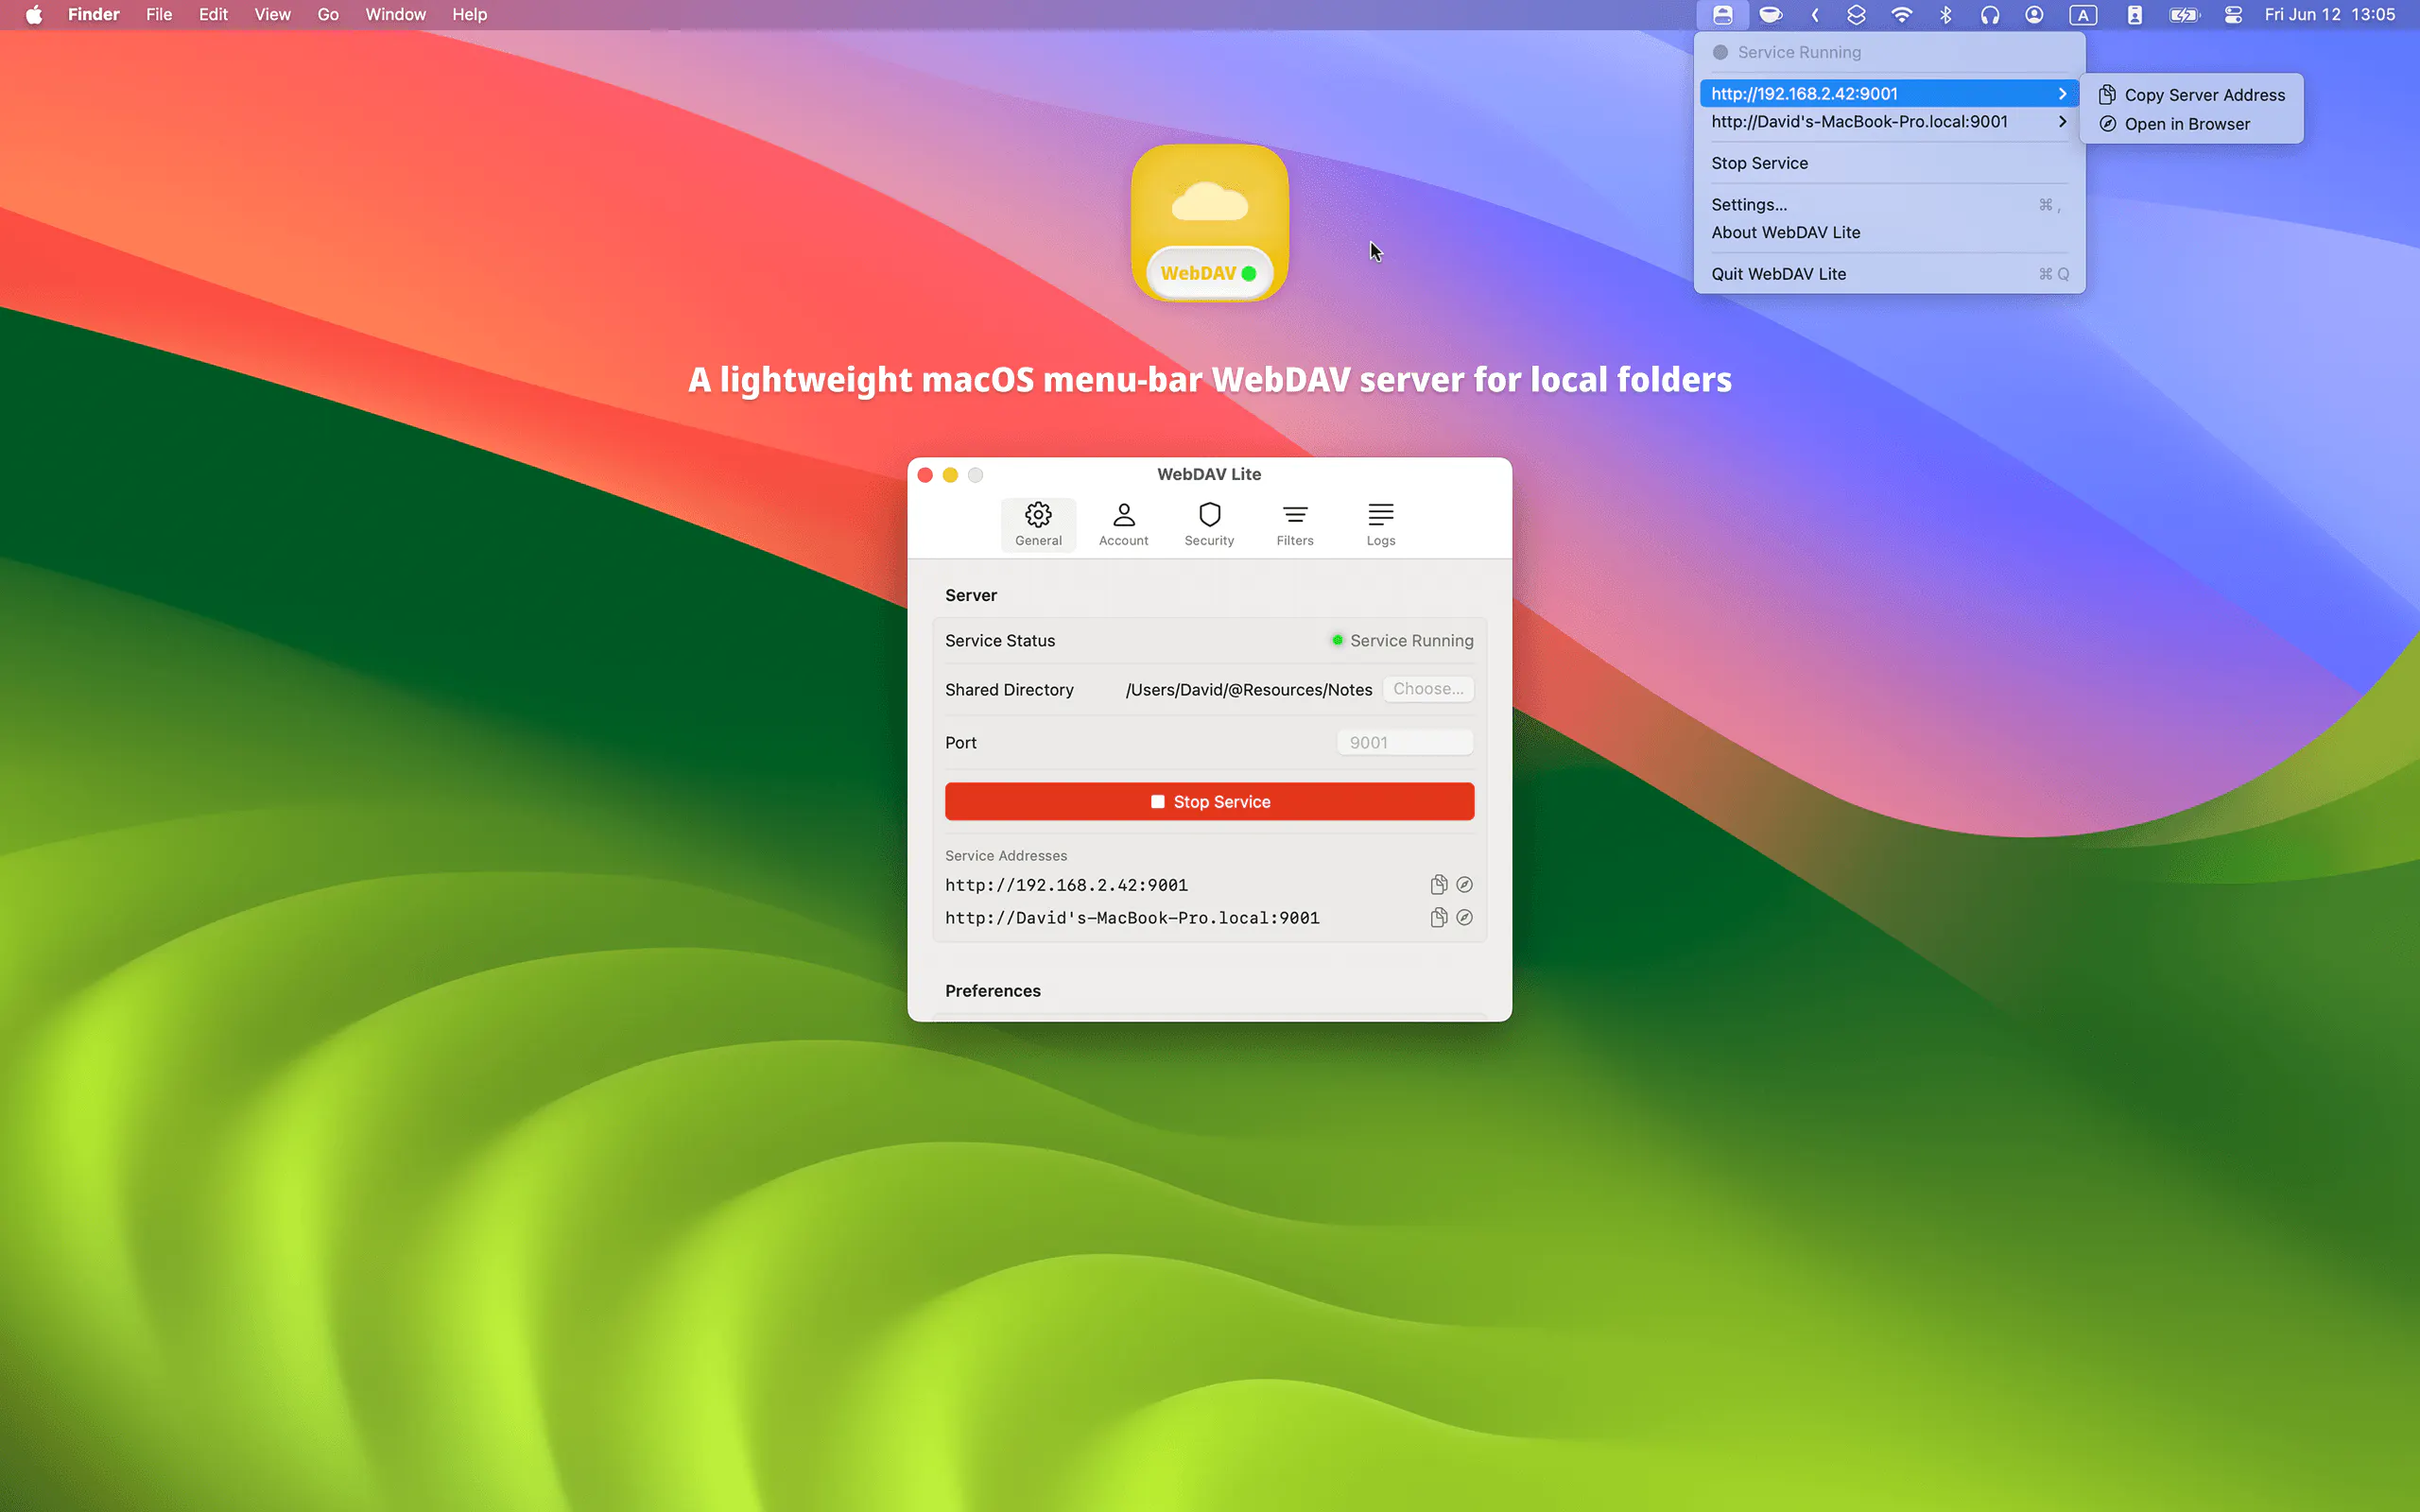Screen dimensions: 2420x1512
Task: Open the Finder menu in the menu bar
Action: tap(93, 15)
